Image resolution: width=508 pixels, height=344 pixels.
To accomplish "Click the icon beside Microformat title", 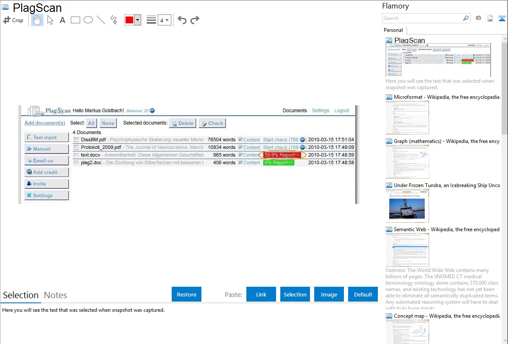I will tap(389, 97).
